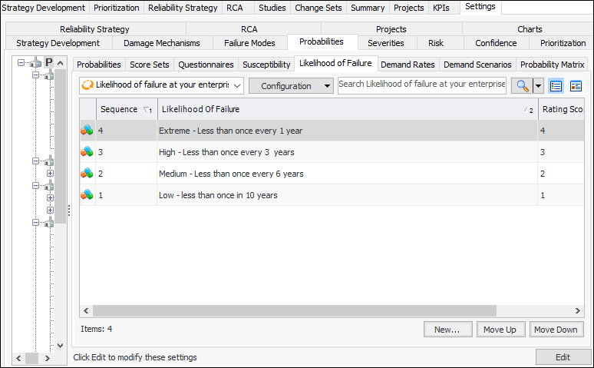
Task: Open the Questionnaires tab
Action: click(206, 65)
